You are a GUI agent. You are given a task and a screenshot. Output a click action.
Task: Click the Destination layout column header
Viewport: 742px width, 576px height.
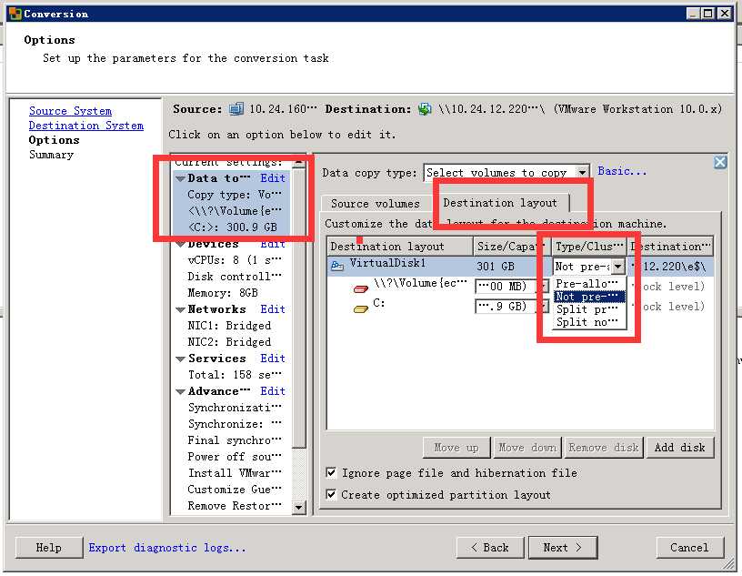(400, 247)
